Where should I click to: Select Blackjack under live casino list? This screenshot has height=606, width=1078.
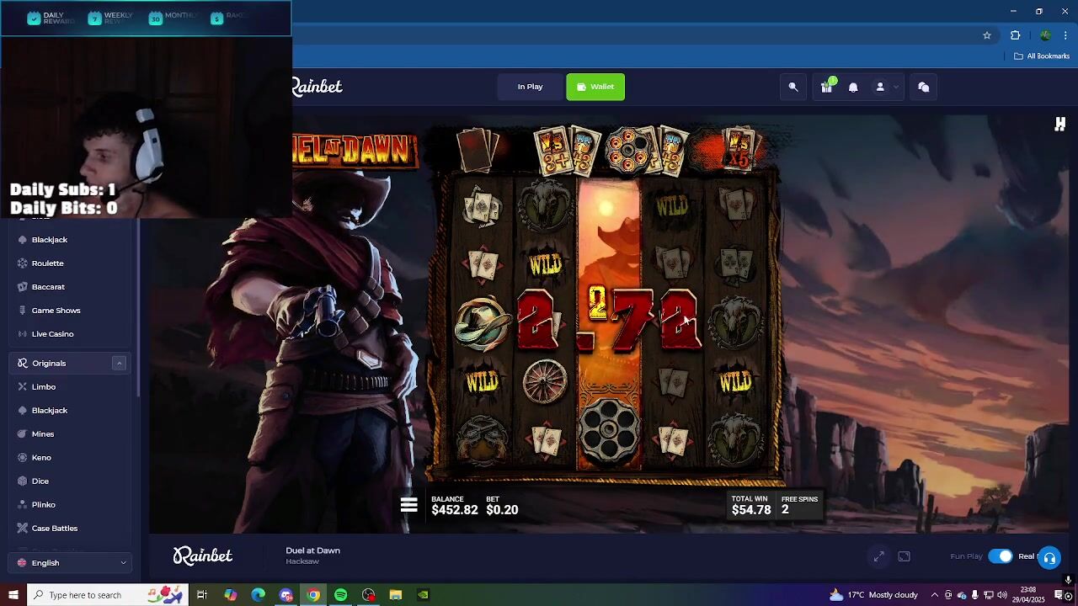(50, 240)
